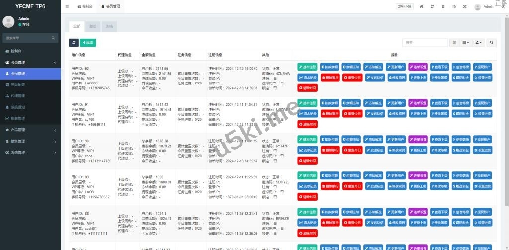Open 等级配置 in the sidebar
This screenshot has width=509, height=250.
(18, 84)
